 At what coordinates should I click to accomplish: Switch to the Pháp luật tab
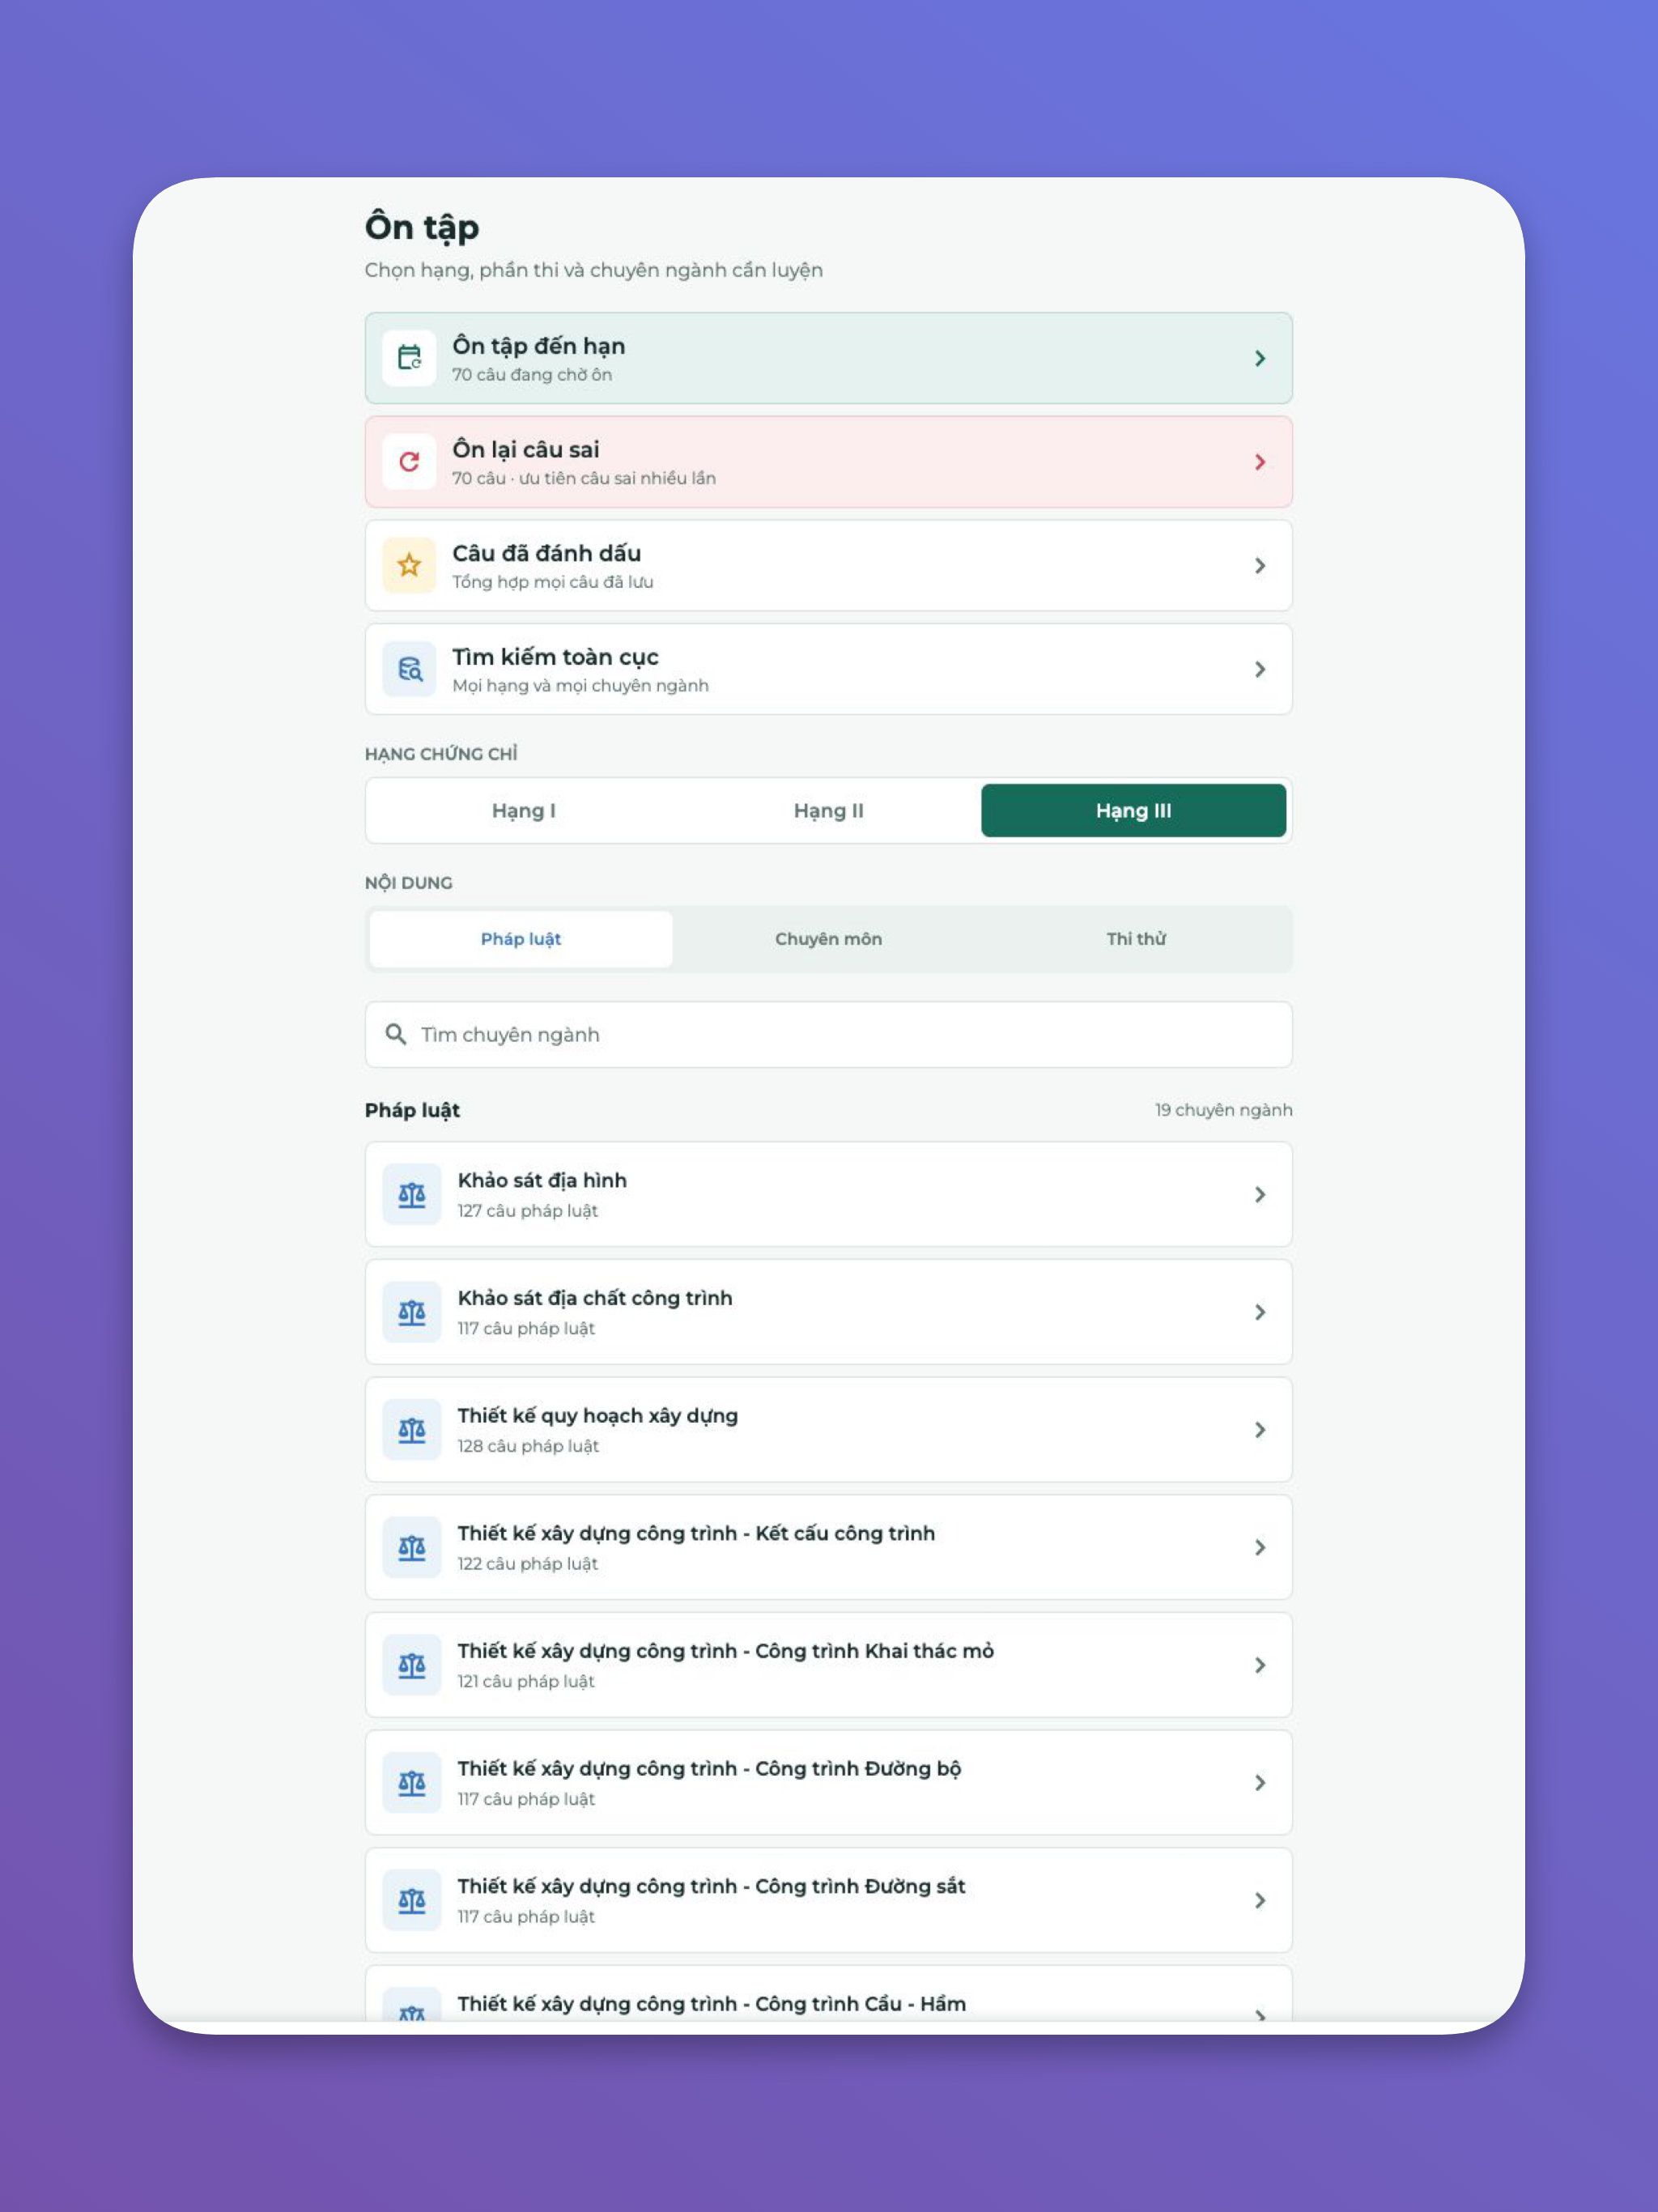click(521, 939)
